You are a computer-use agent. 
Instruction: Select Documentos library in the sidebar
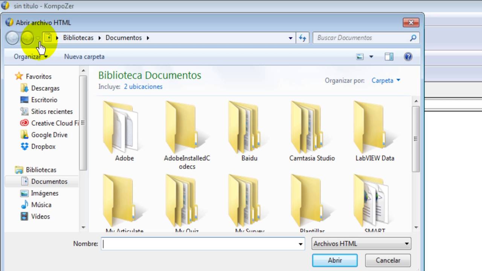(x=42, y=181)
